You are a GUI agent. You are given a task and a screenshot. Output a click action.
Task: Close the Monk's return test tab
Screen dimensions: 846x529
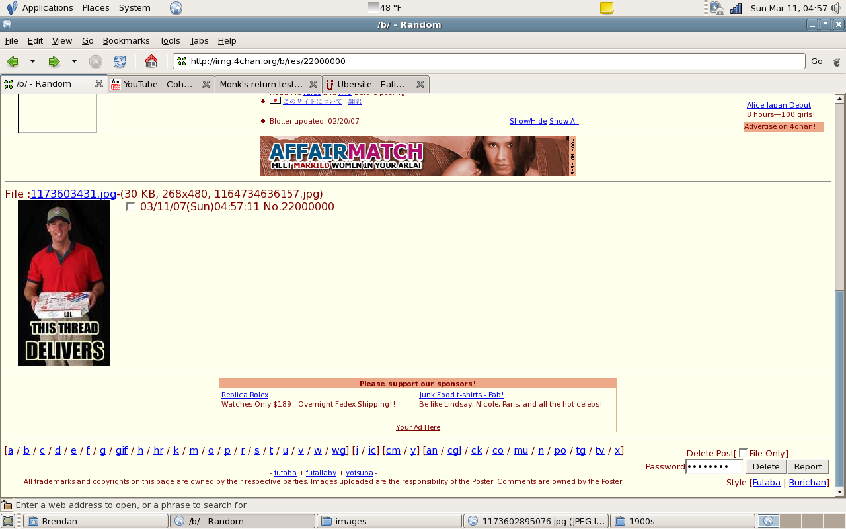pyautogui.click(x=313, y=84)
